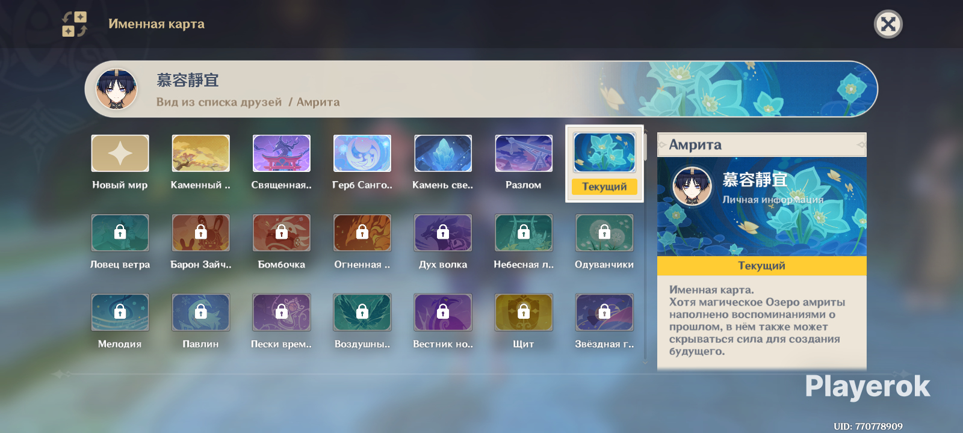
Task: Click the player name in the top banner
Action: pyautogui.click(x=188, y=81)
